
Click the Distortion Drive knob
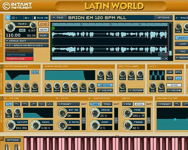pyautogui.click(x=95, y=113)
